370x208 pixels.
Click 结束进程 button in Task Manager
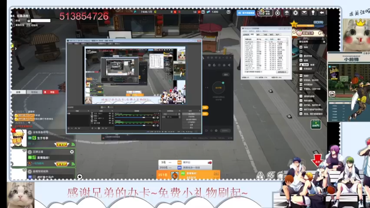point(282,72)
